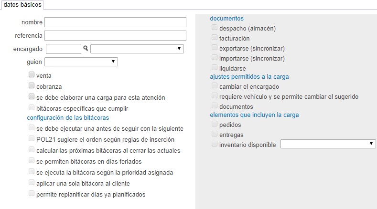Tick the pedidos checkbox

click(x=215, y=124)
